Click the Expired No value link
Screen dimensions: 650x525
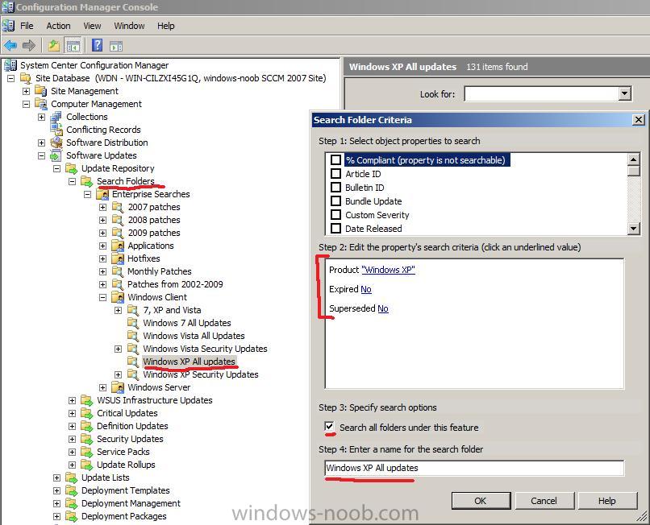tap(366, 289)
